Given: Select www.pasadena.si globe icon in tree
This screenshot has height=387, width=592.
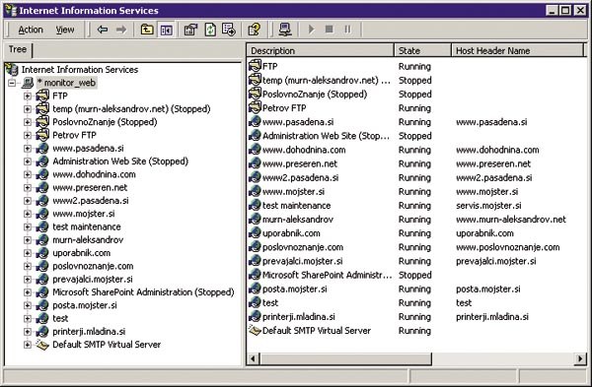Looking at the screenshot, I should tap(42, 148).
